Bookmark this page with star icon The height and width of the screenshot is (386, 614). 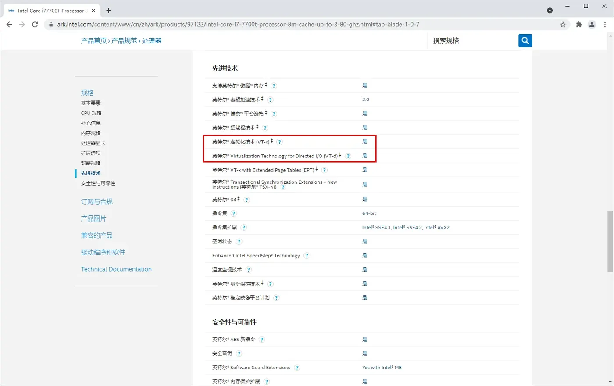(563, 25)
